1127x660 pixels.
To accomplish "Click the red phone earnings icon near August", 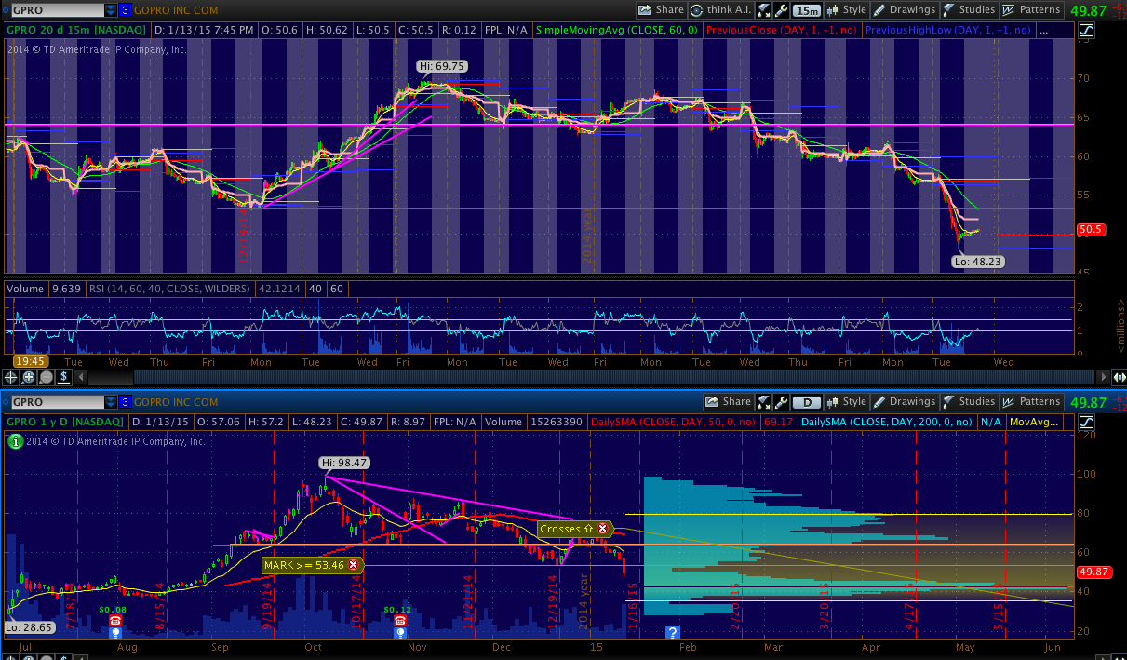I will [x=115, y=621].
